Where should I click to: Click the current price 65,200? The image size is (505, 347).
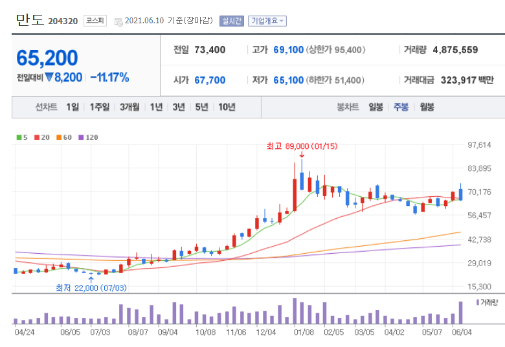coord(47,58)
